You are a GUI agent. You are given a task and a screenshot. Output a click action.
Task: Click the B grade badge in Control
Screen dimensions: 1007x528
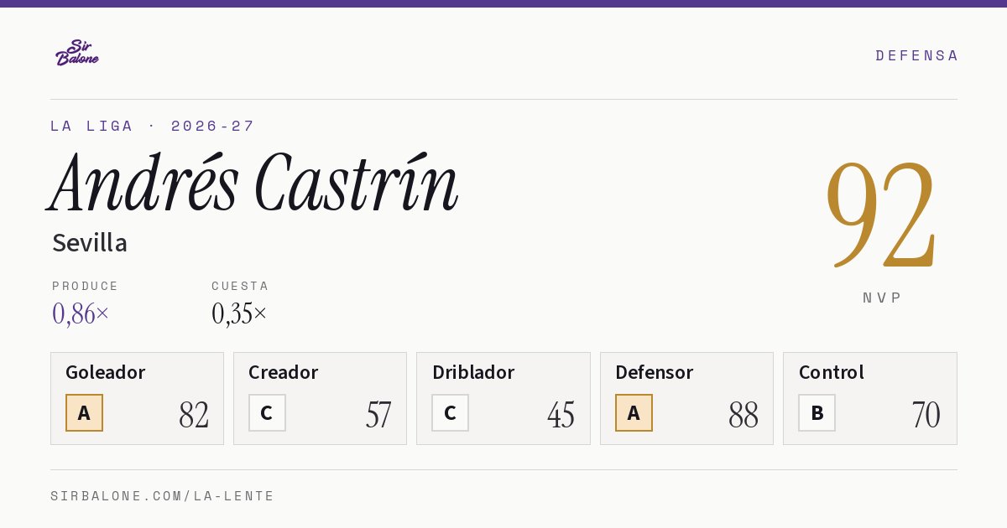(x=817, y=413)
